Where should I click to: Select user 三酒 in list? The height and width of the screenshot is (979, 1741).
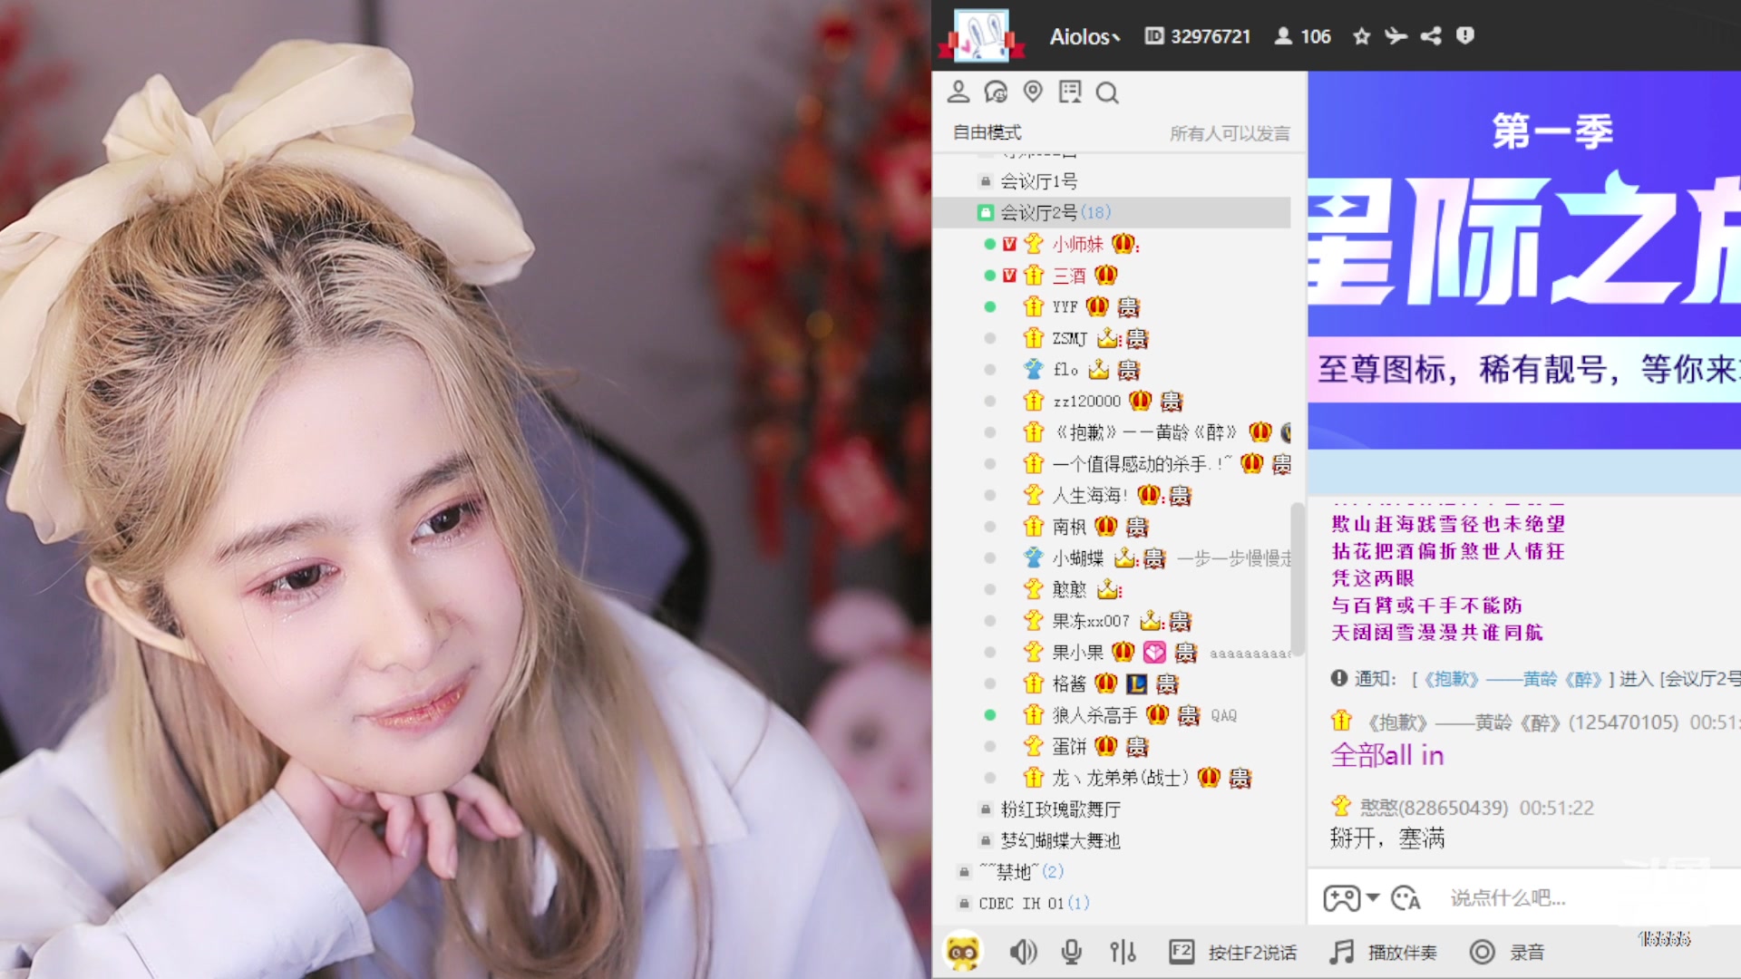pyautogui.click(x=1069, y=276)
